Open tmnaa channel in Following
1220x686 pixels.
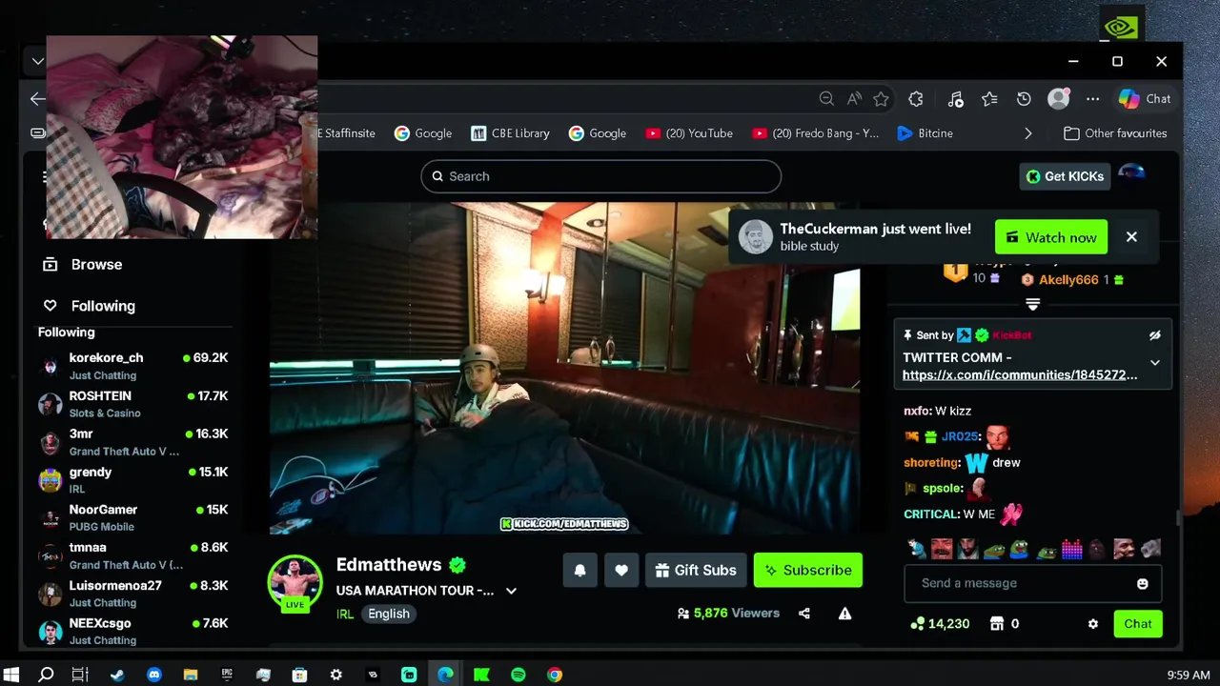click(x=133, y=555)
